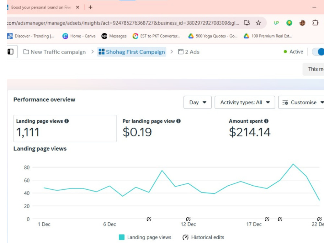Select the Landing page views metric card

click(x=65, y=128)
